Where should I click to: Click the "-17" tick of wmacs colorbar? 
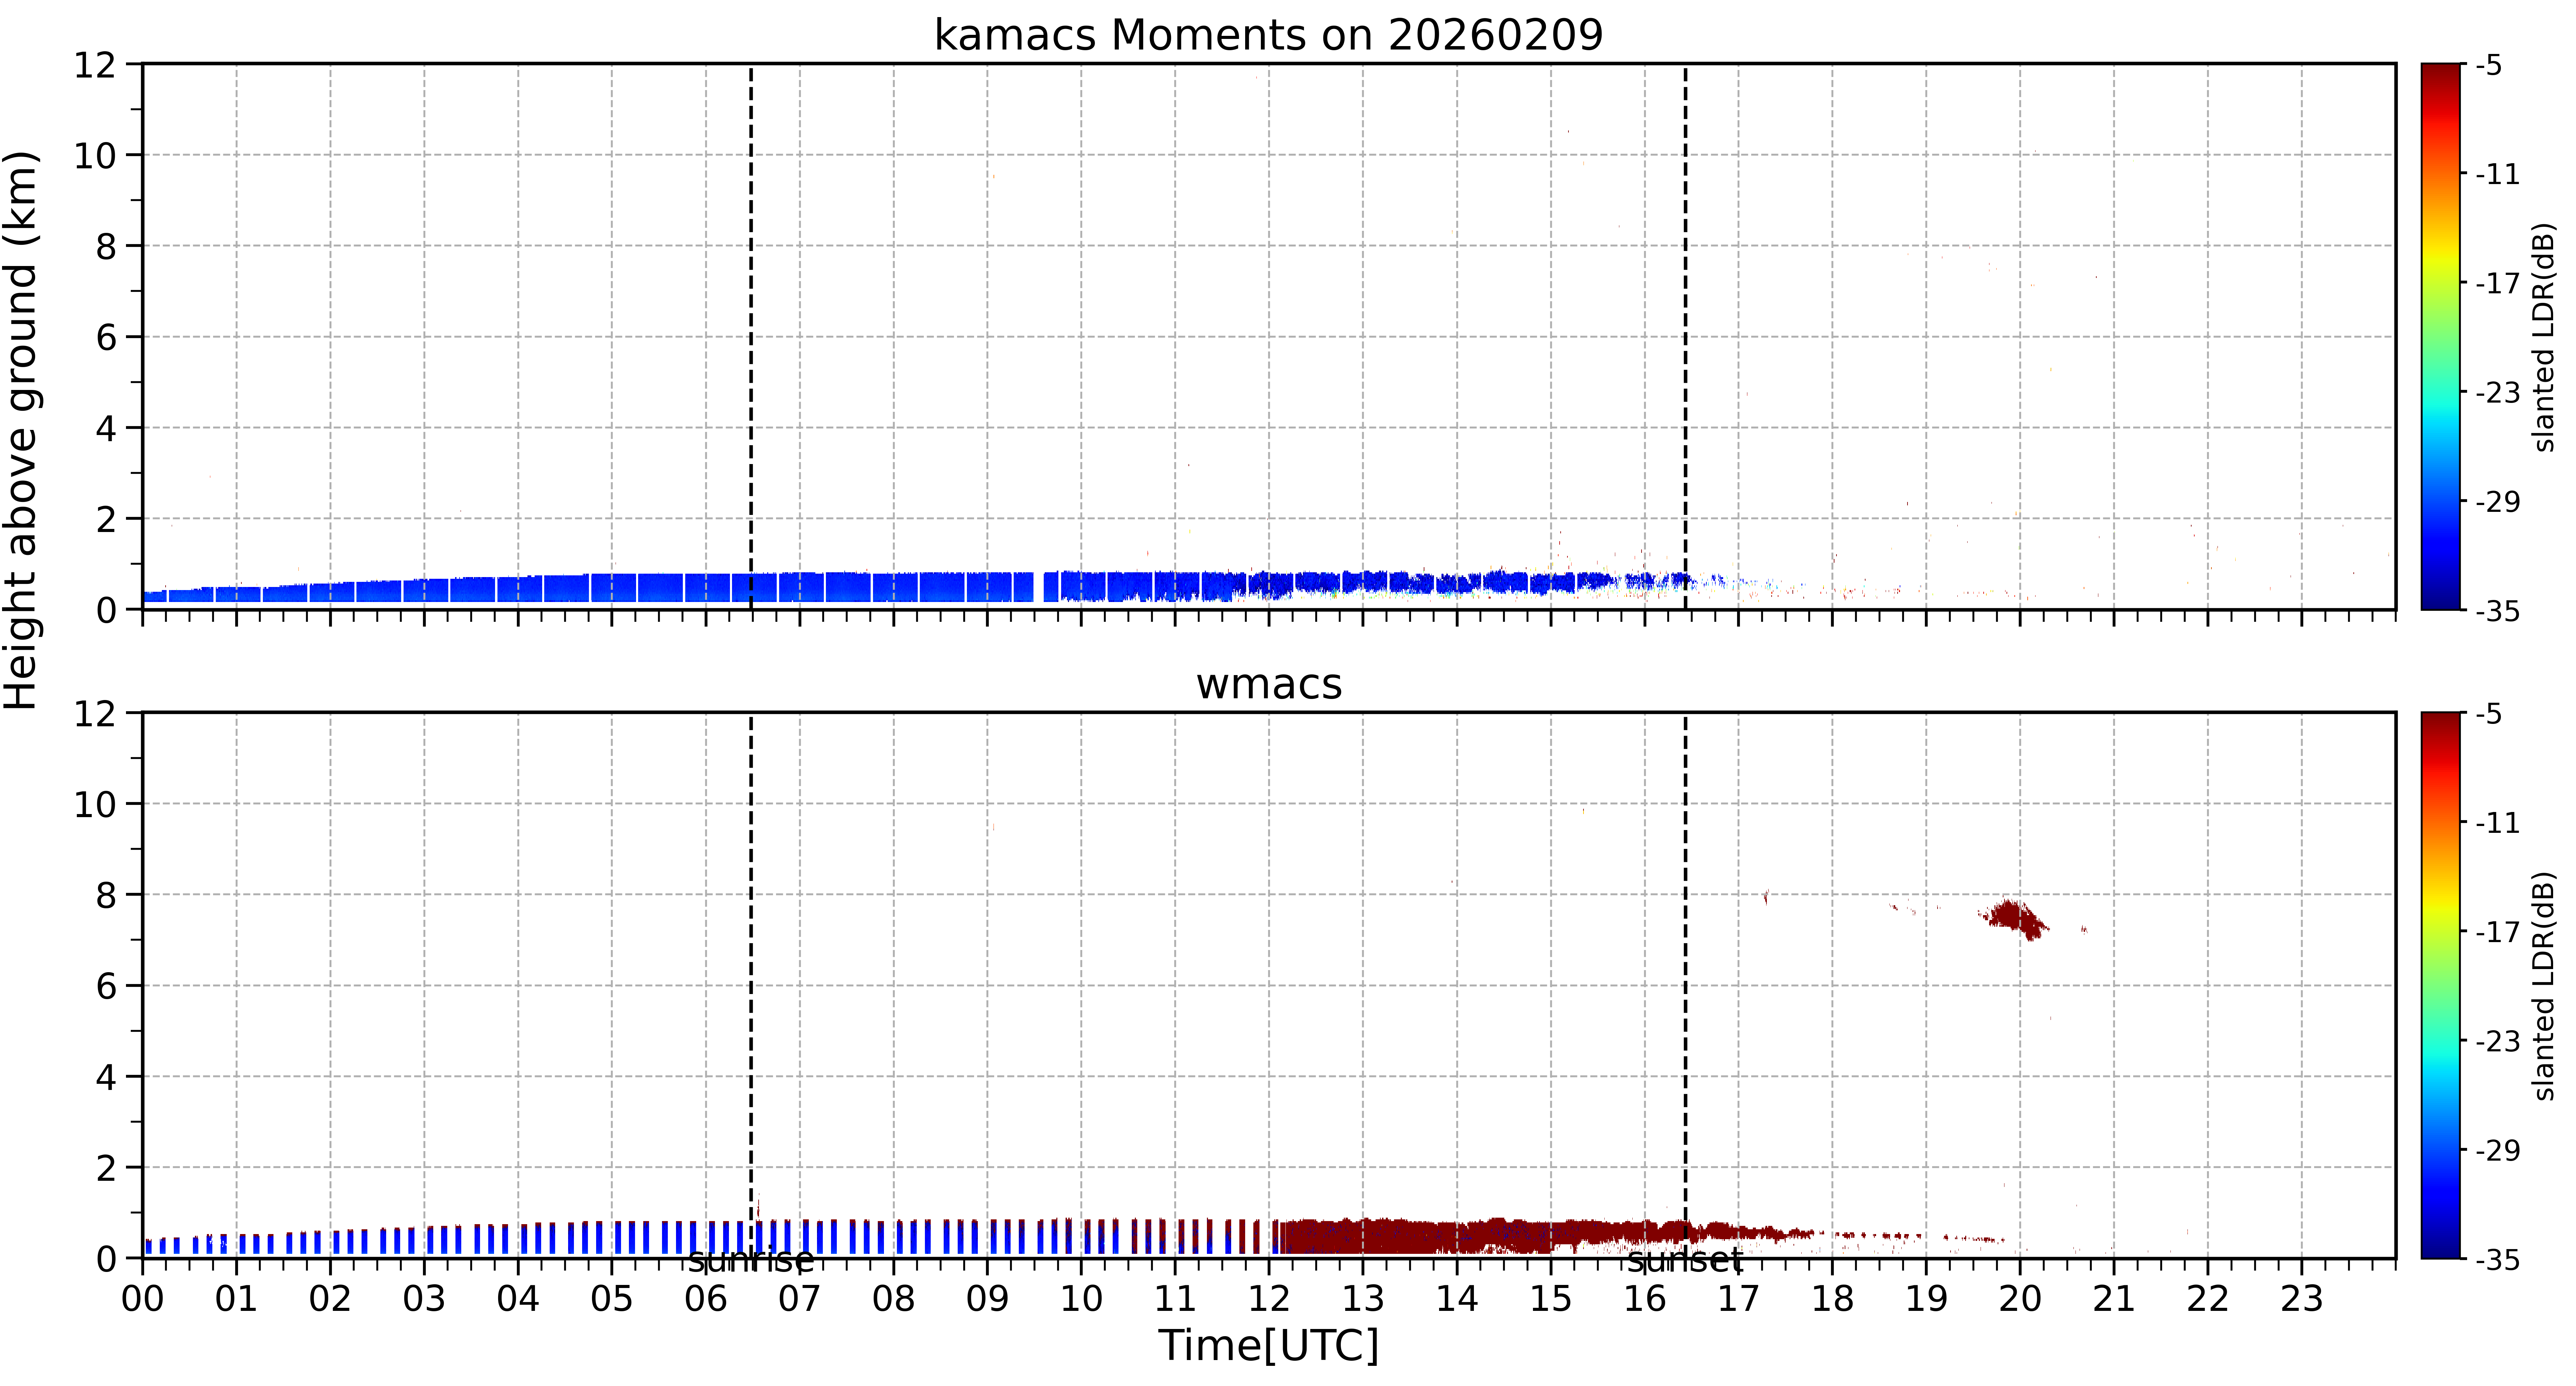coord(2497,932)
